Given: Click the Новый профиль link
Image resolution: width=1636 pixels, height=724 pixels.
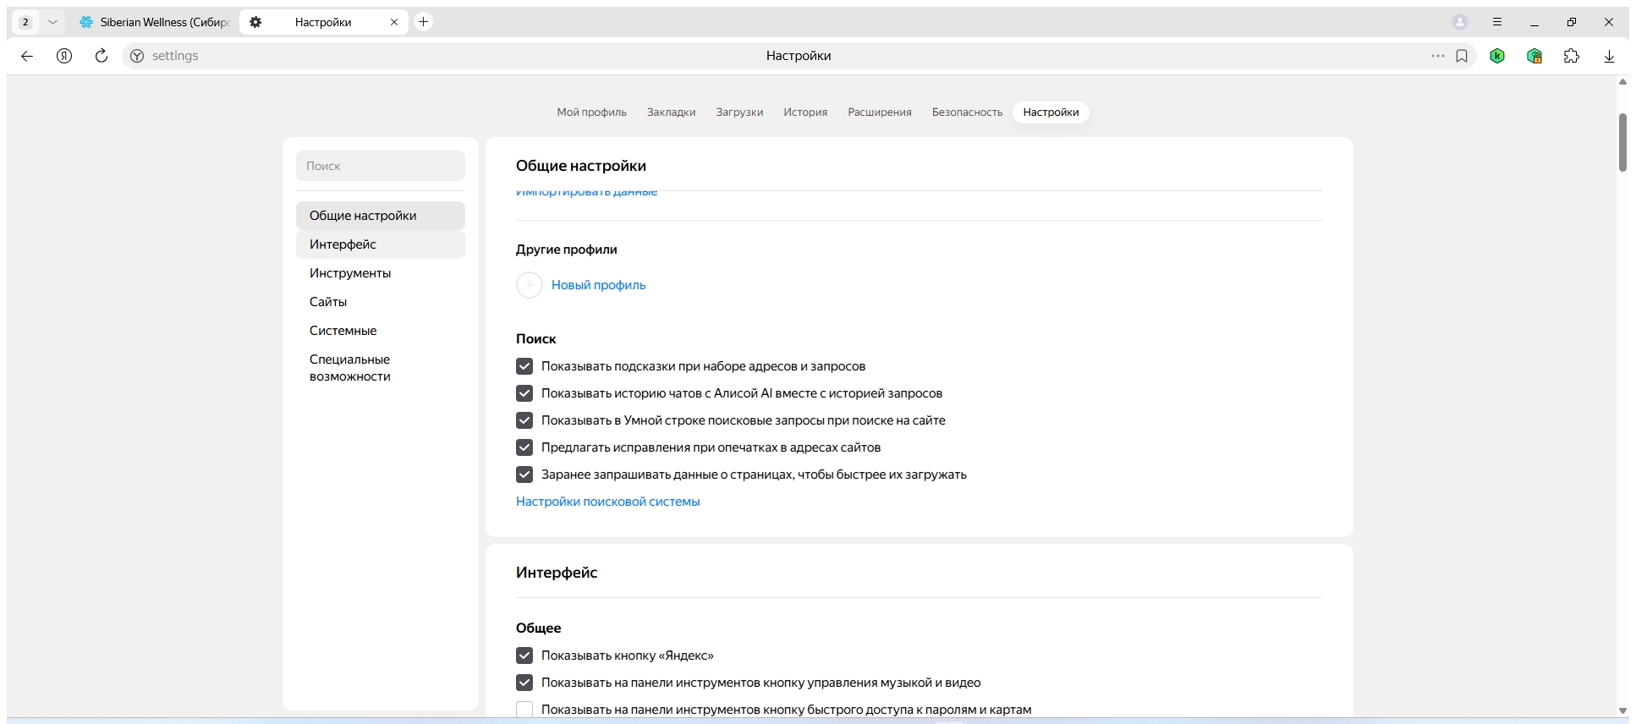Looking at the screenshot, I should point(598,285).
